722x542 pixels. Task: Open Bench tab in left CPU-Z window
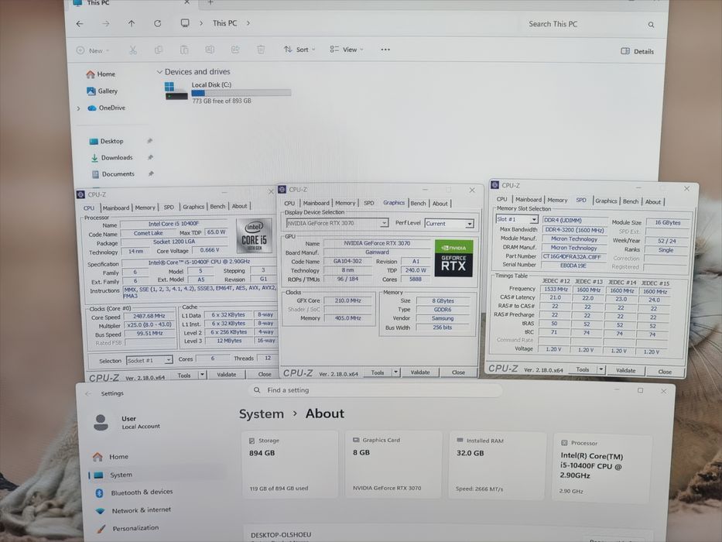[x=217, y=207]
